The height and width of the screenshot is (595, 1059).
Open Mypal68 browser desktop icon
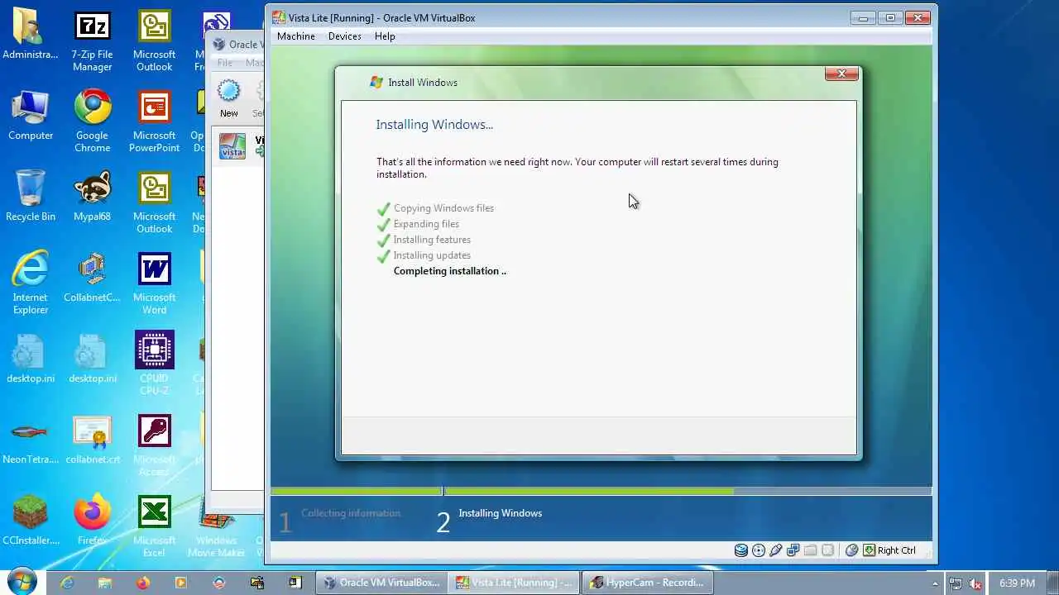[x=93, y=196]
